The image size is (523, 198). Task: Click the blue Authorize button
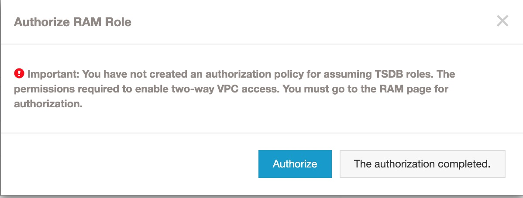point(295,164)
